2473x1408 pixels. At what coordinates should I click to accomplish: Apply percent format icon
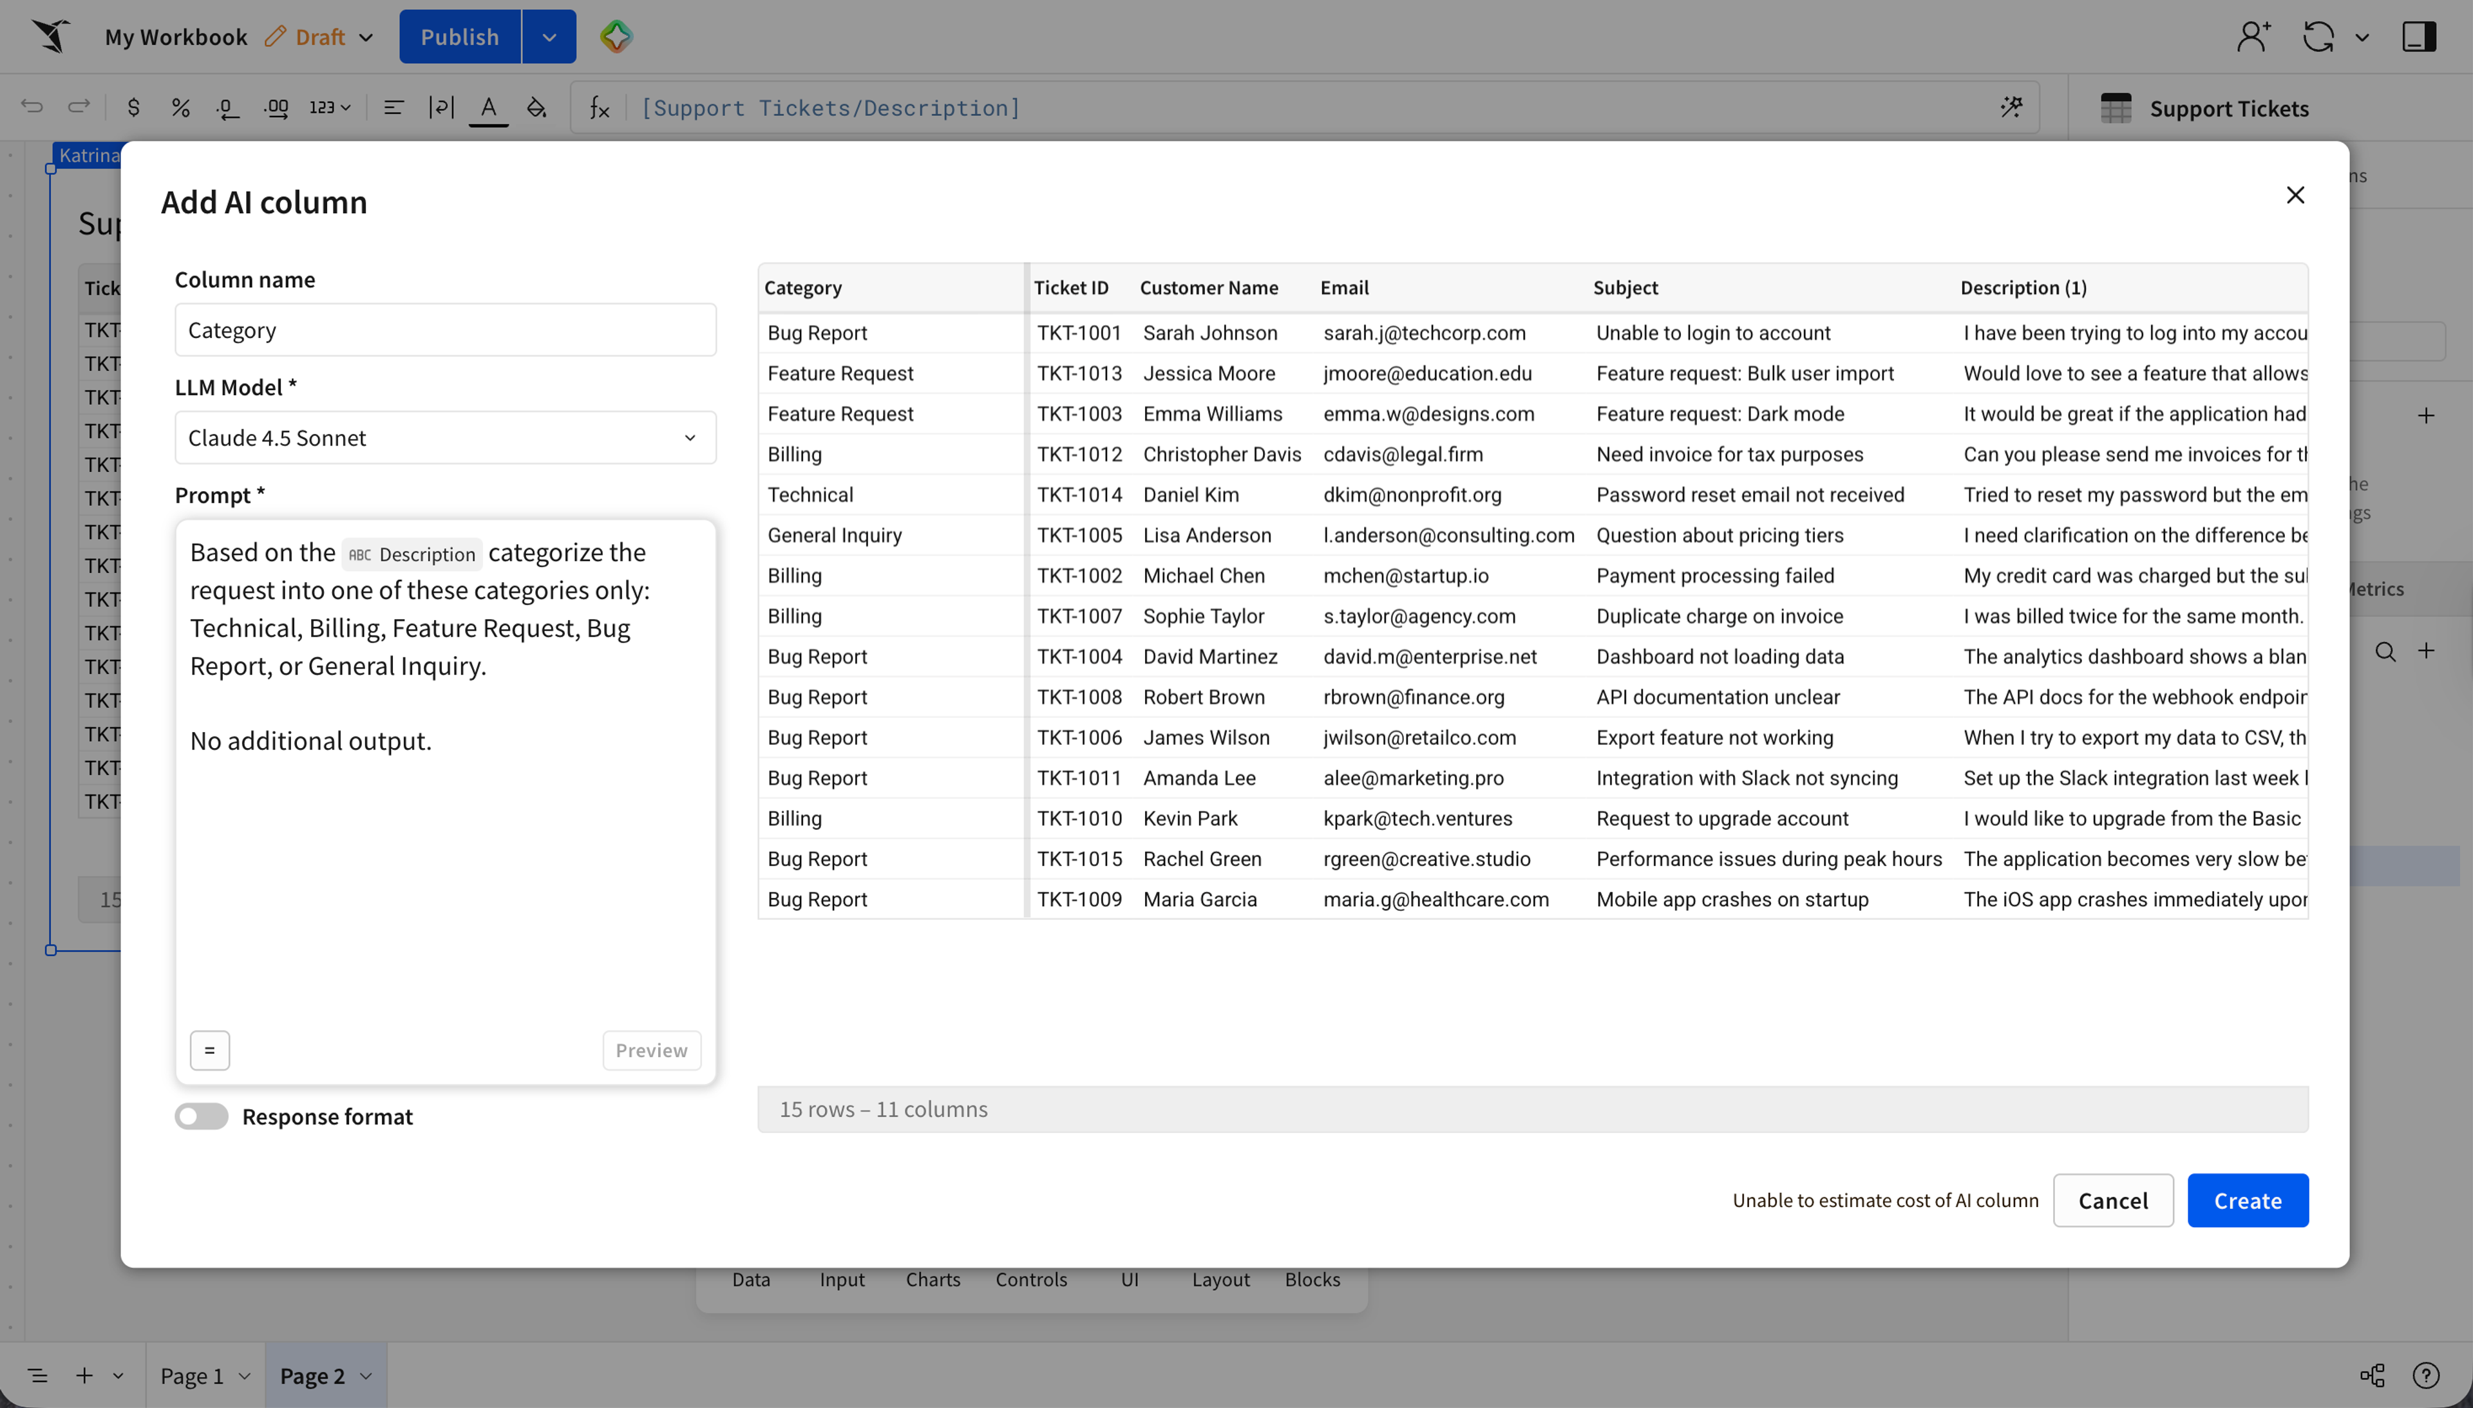(180, 108)
